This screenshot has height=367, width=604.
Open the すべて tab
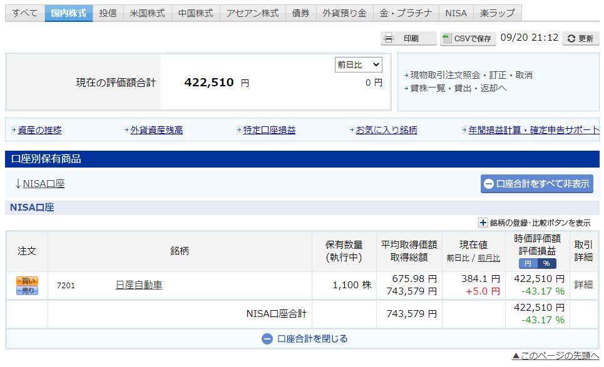[25, 13]
